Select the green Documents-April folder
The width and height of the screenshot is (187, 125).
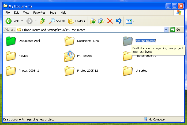11,41
